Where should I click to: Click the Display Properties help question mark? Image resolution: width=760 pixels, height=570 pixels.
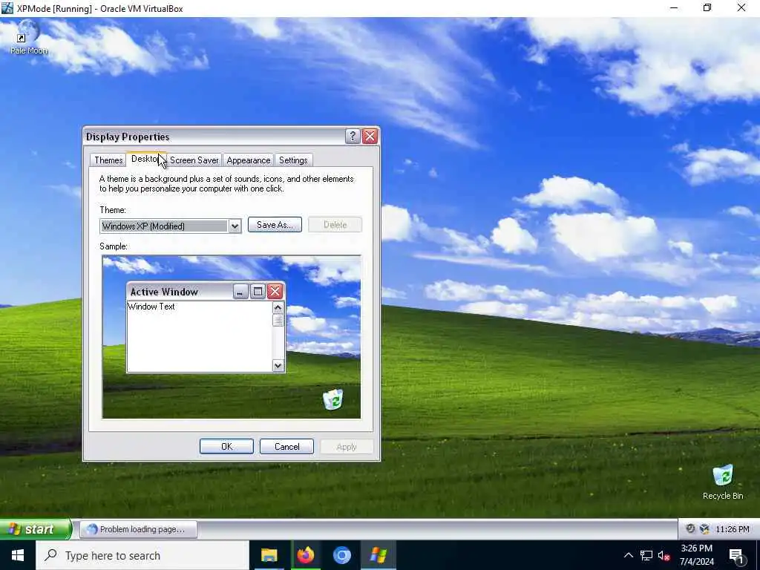[353, 137]
